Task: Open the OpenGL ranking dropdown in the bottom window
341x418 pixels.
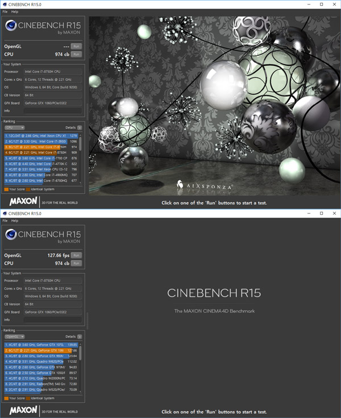Action: coord(14,337)
